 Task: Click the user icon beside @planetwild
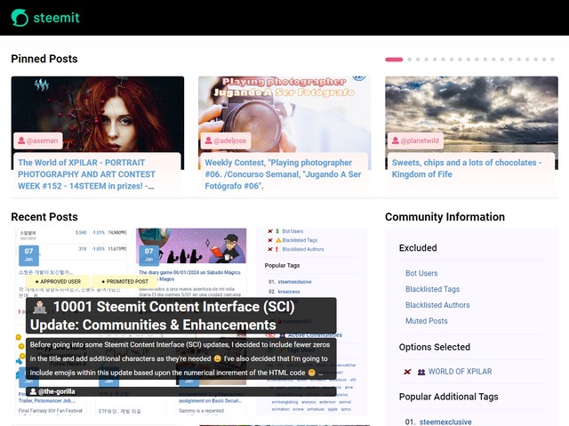pos(395,141)
